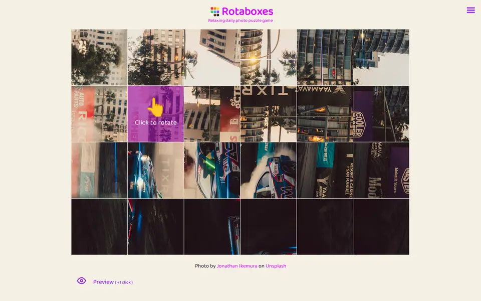The height and width of the screenshot is (301, 481).
Task: Click the 'Relaxing daily photo puzzle game' tagline
Action: point(241,21)
